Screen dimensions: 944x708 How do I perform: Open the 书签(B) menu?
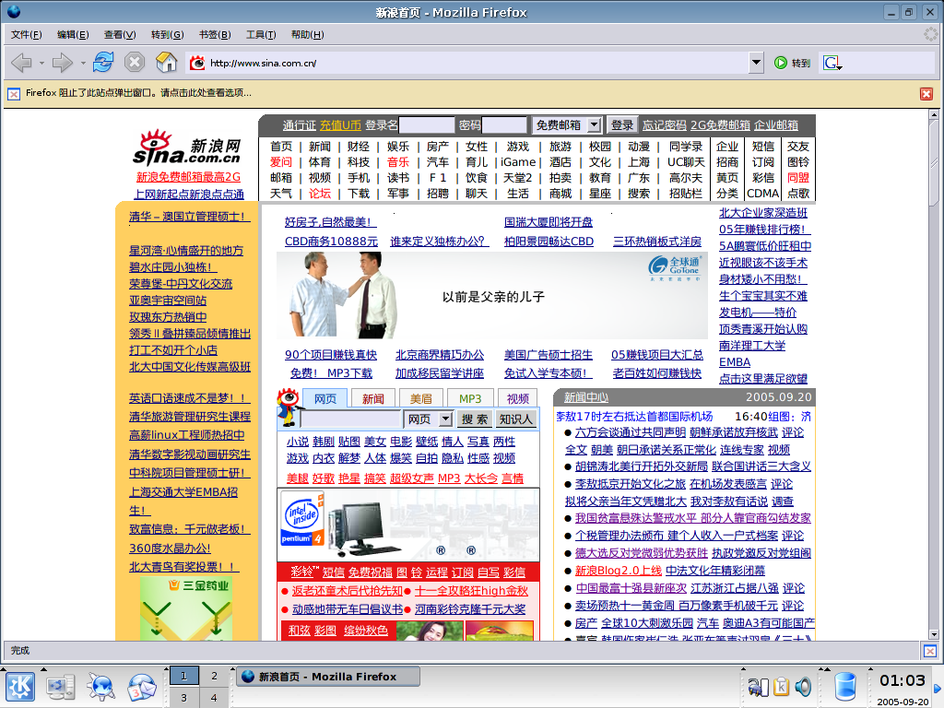[x=215, y=34]
